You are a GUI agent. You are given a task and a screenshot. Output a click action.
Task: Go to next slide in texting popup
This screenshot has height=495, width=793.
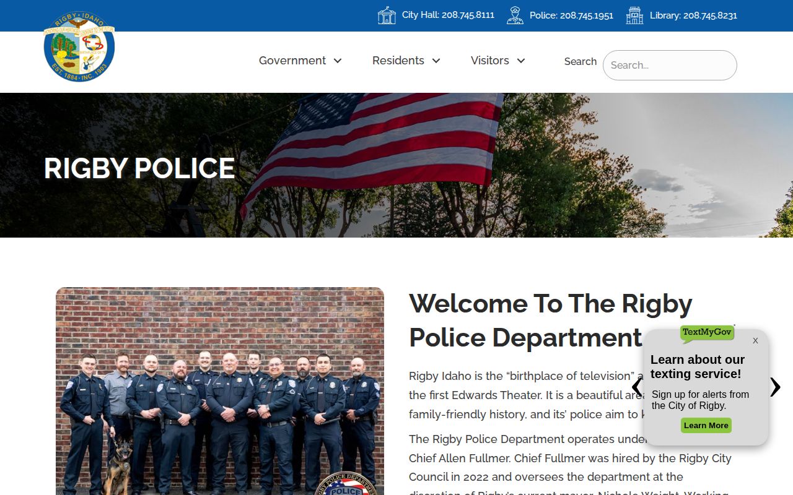tap(775, 387)
